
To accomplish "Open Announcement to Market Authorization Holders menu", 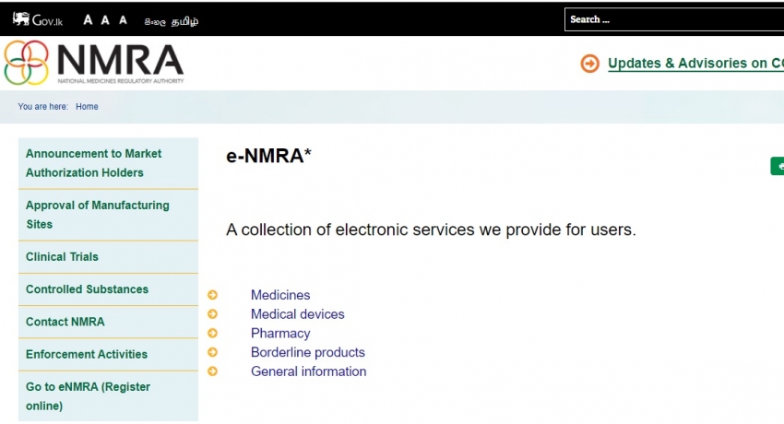I will click(108, 163).
